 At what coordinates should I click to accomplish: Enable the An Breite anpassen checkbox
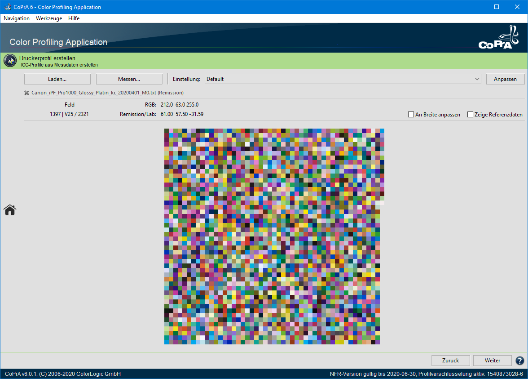411,115
